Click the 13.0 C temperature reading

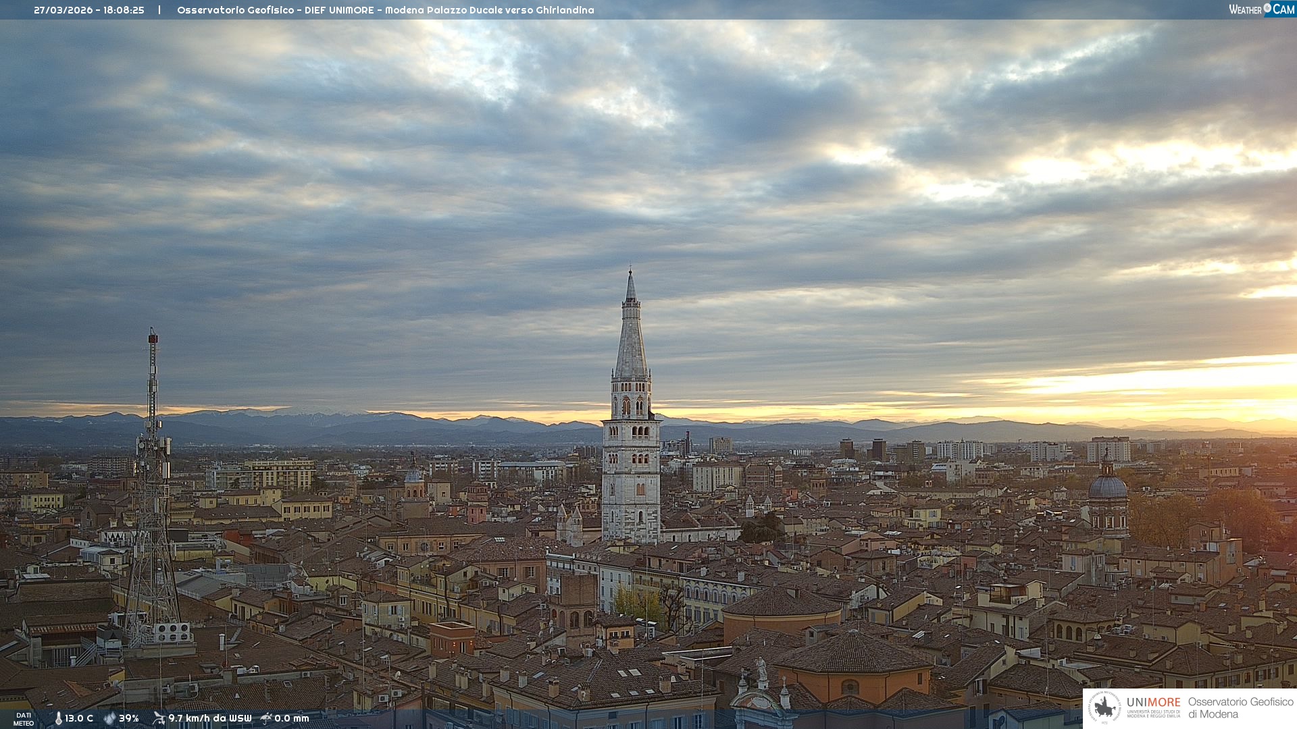tap(79, 718)
